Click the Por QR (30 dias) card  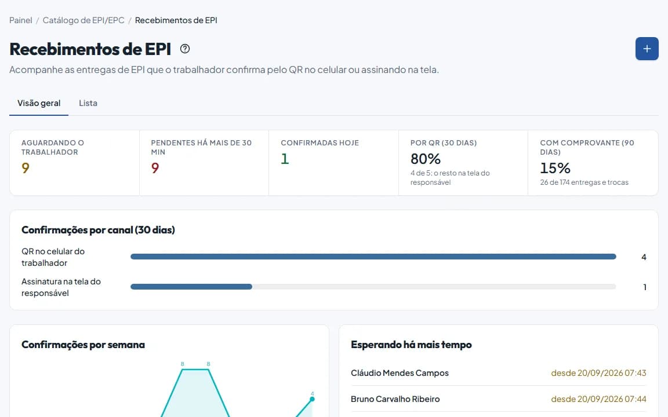tap(463, 163)
